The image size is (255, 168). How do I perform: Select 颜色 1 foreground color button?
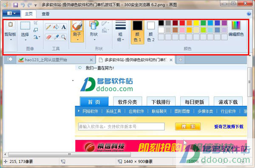(137, 32)
